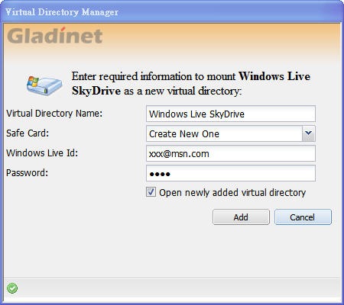Viewport: 344px width, 305px height.
Task: Click the Password label
Action: [x=27, y=173]
